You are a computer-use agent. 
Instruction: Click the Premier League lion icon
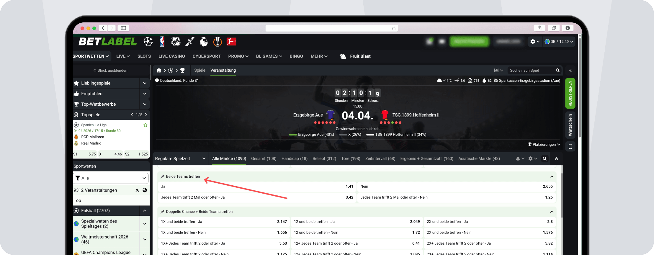coord(204,42)
